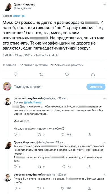
Task: Click the Твитнуть в ответ input field
Action: (x=49, y=87)
